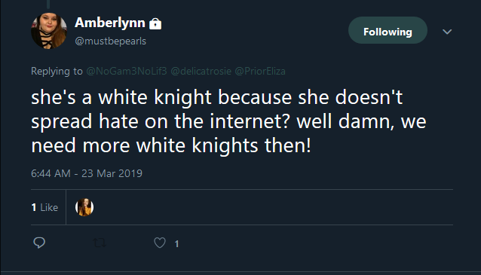Click the thread connector line above avatar
Image resolution: width=481 pixels, height=275 pixels.
click(x=48, y=4)
